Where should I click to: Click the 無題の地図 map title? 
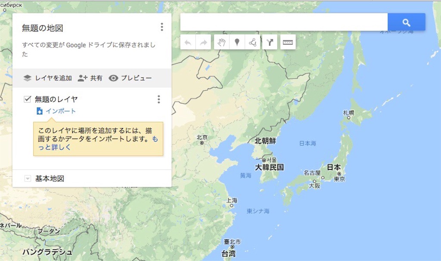tap(43, 28)
